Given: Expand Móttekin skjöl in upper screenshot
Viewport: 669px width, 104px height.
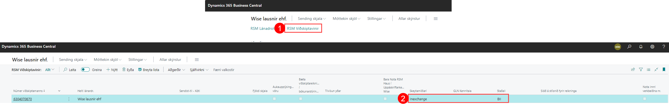Looking at the screenshot, I should click(x=347, y=18).
